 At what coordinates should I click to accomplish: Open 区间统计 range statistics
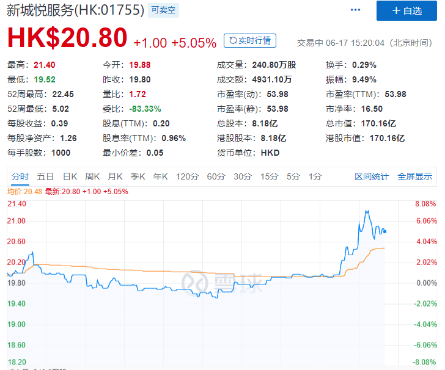click(372, 176)
